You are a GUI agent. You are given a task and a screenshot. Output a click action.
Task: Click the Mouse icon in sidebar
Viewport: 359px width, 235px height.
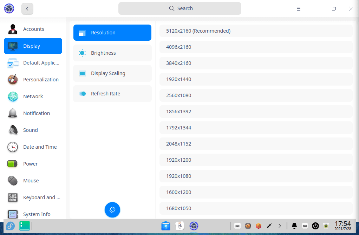click(13, 181)
